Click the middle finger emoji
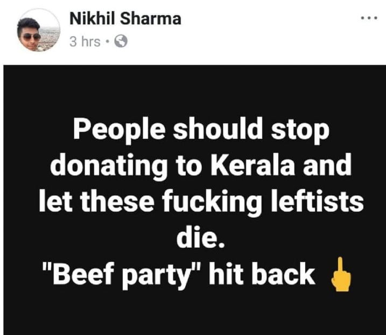386x335 pixels. [x=341, y=274]
